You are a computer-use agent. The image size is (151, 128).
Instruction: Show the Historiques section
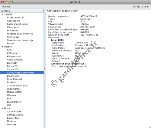pyautogui.click(x=13, y=37)
